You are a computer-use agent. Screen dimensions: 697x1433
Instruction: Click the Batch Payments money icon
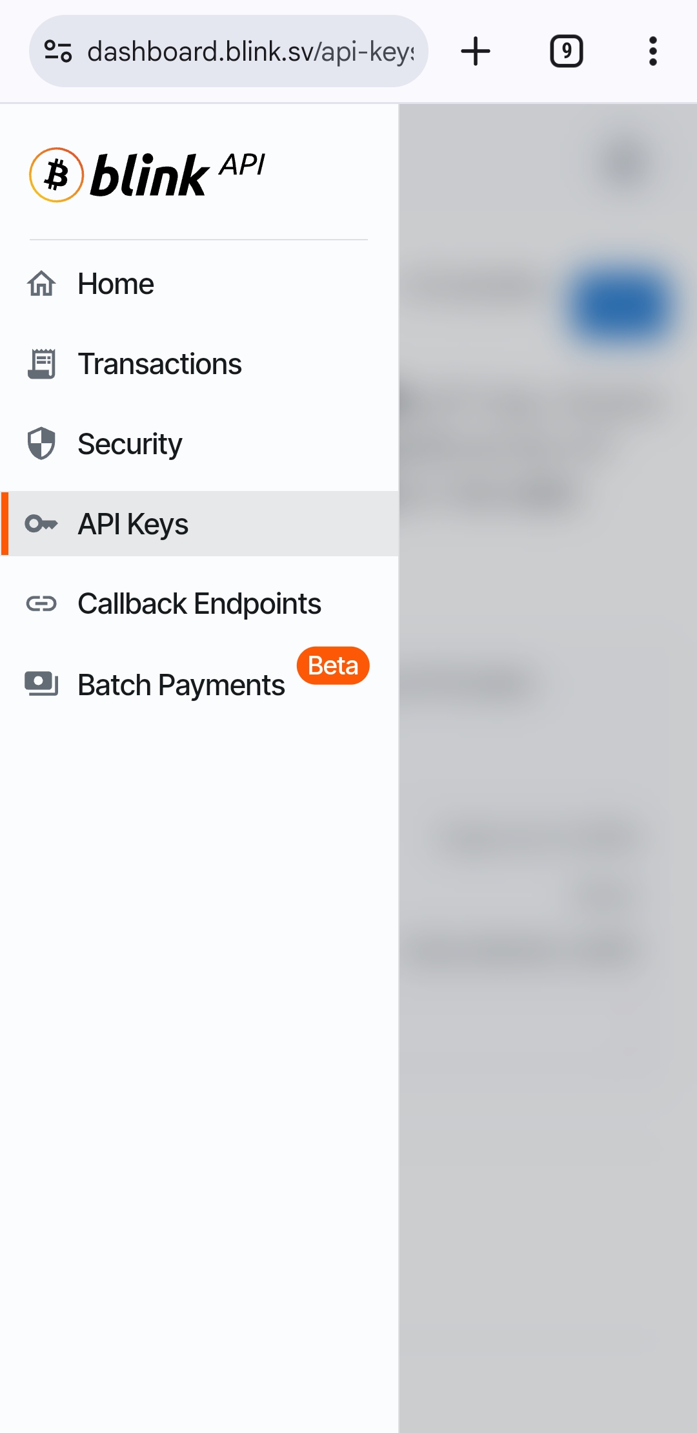click(x=41, y=684)
